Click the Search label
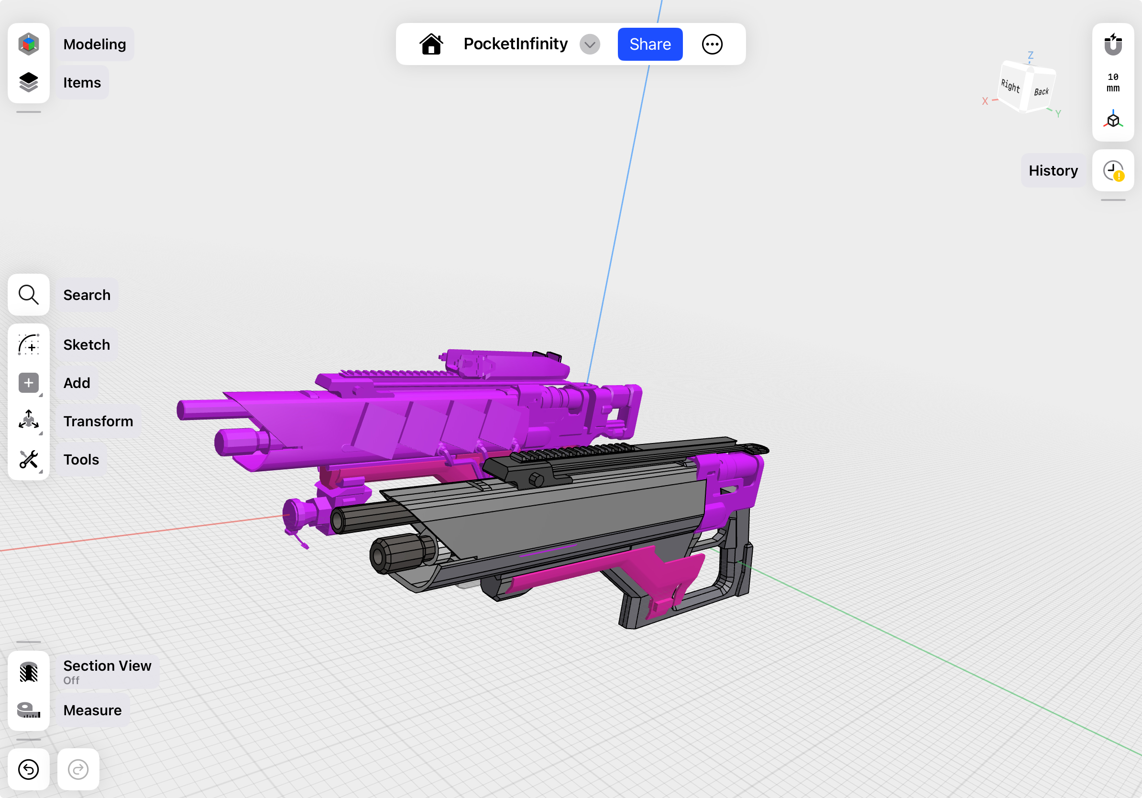1142x798 pixels. click(87, 295)
